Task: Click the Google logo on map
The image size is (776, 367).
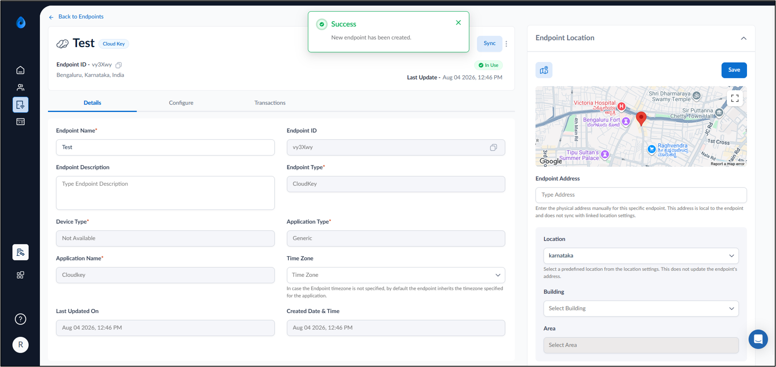Action: tap(550, 161)
